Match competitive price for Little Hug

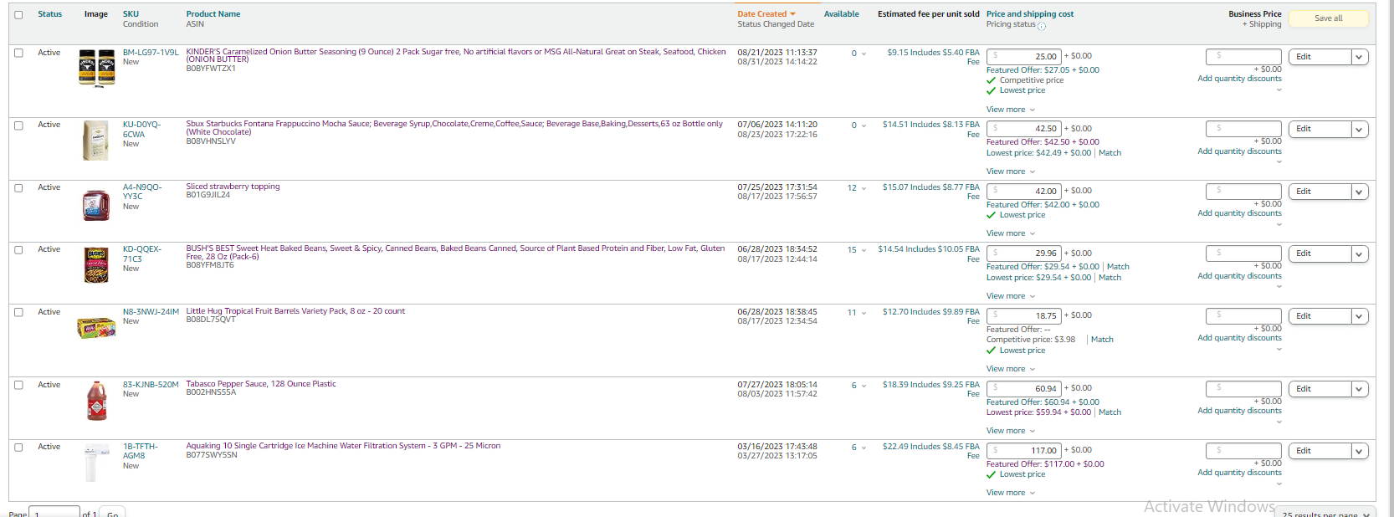(1102, 340)
